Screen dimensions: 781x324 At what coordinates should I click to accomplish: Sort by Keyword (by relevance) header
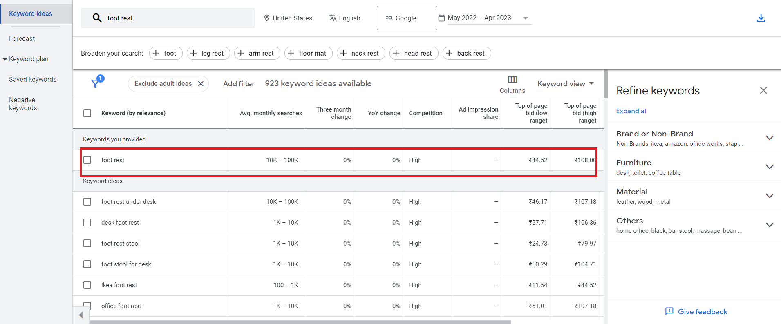pos(133,113)
